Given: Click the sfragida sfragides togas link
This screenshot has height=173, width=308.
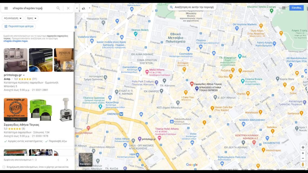Looking at the screenshot, I should 15,41.
